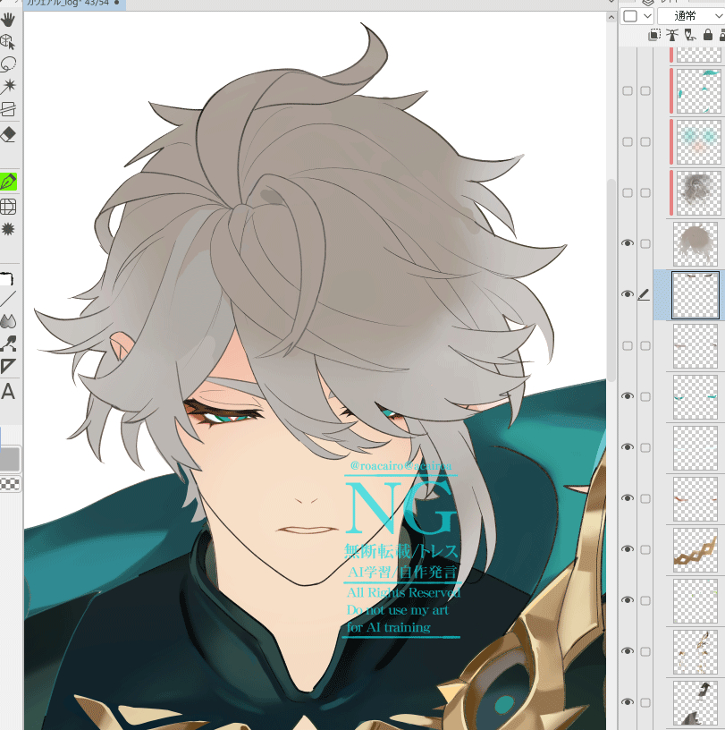The height and width of the screenshot is (730, 725).
Task: Select the gold zigzag ornament layer thumbnail
Action: coord(697,548)
